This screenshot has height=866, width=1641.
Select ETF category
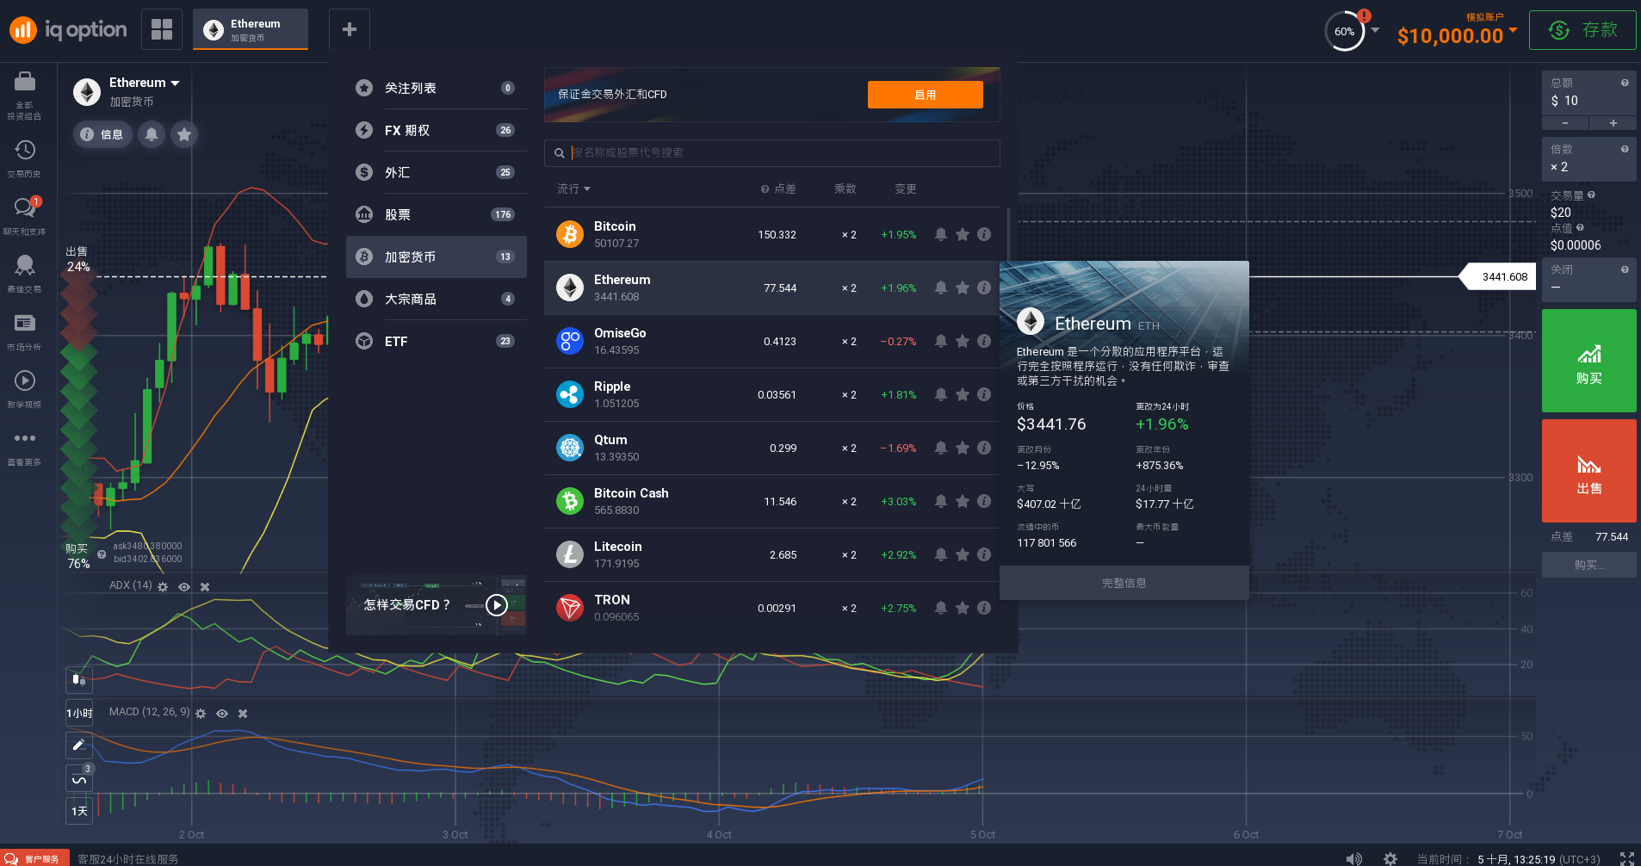[x=437, y=341]
